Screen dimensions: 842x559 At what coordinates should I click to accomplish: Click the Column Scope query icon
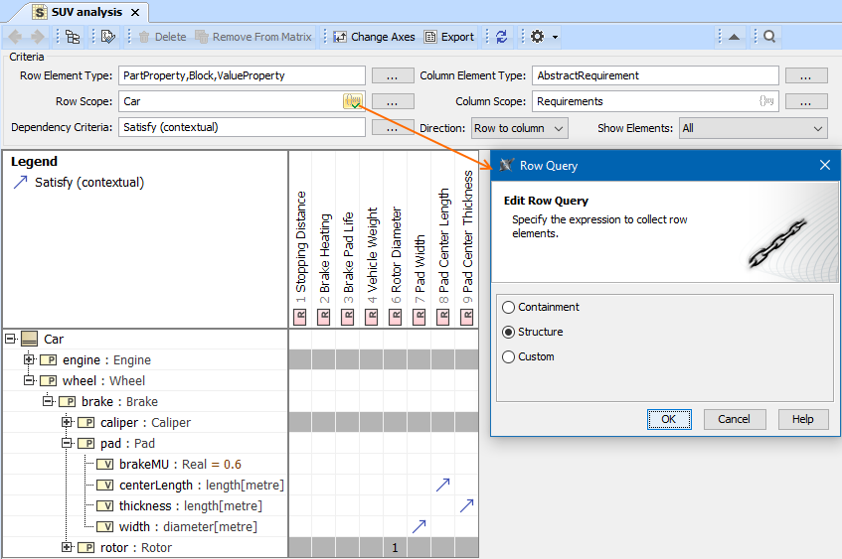(766, 101)
